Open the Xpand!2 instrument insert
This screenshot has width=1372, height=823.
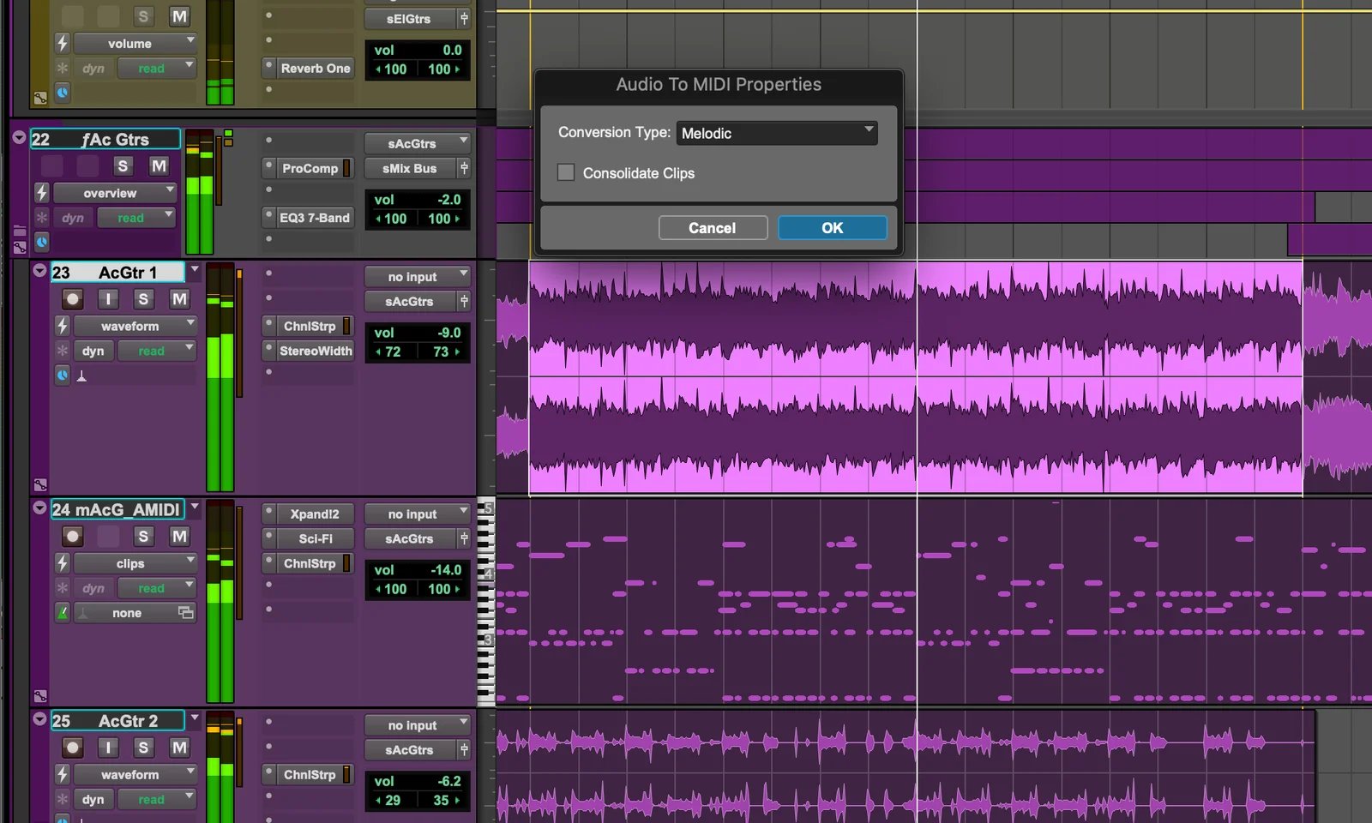tap(314, 514)
